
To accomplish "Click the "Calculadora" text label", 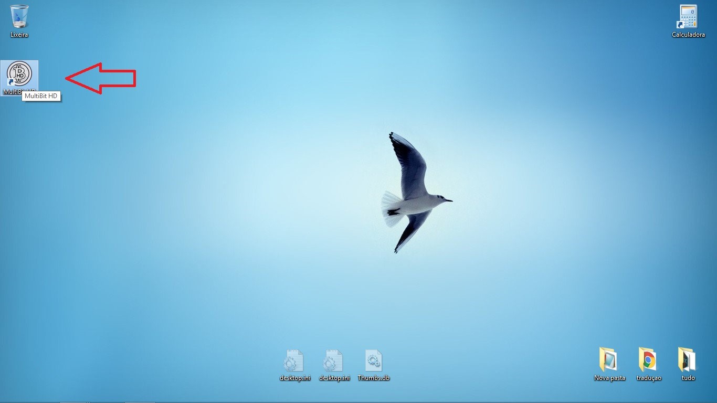I will [688, 35].
